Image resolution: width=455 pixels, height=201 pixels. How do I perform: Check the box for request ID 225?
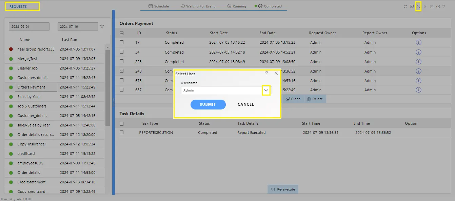point(122,61)
